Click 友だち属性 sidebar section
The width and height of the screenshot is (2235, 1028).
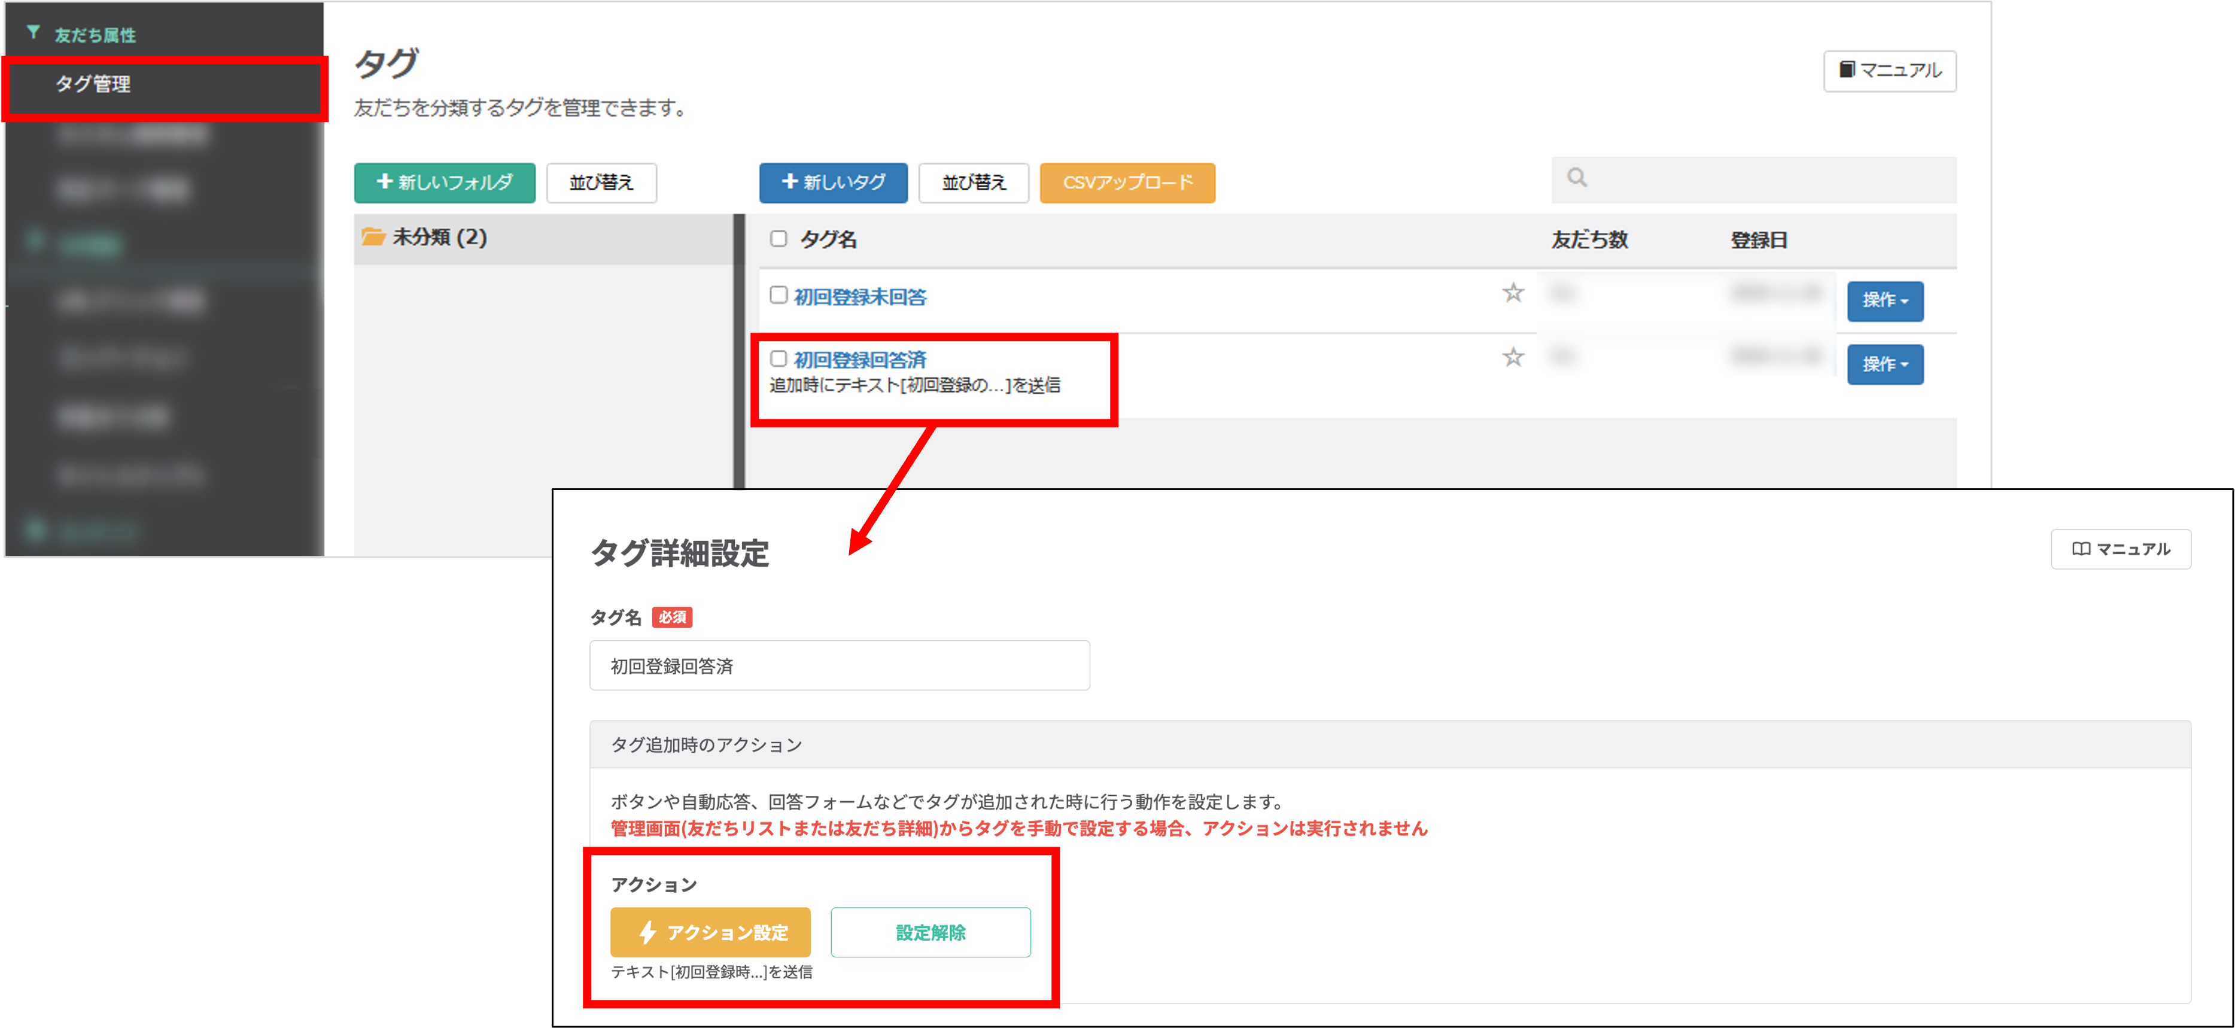pos(95,35)
